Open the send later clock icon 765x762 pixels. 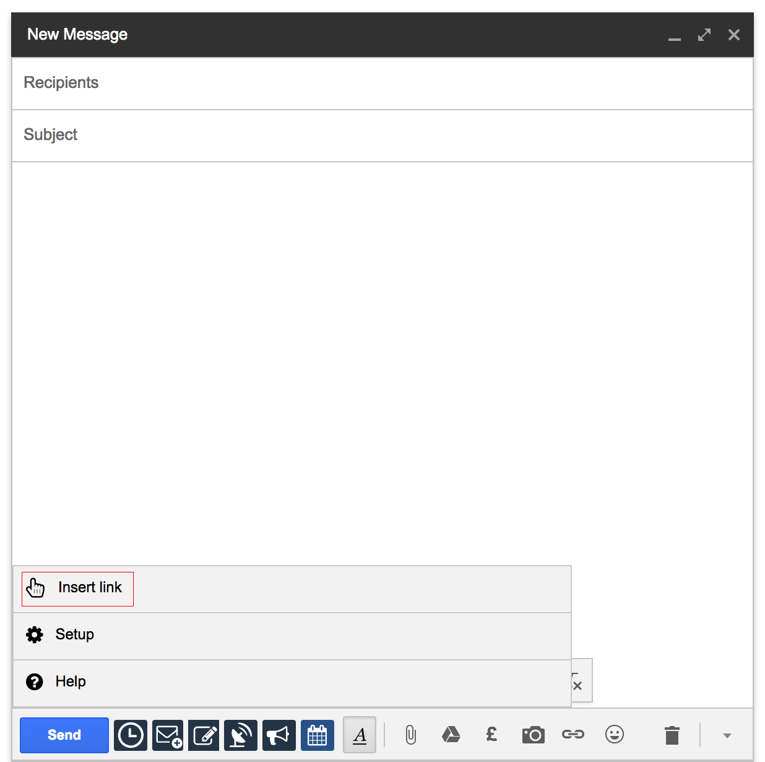(x=131, y=735)
